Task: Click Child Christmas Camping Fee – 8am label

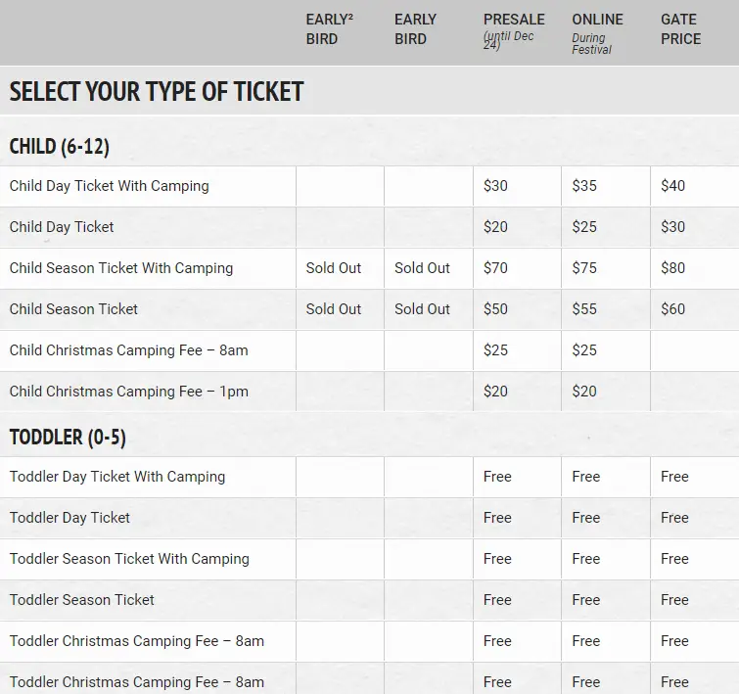Action: point(128,350)
